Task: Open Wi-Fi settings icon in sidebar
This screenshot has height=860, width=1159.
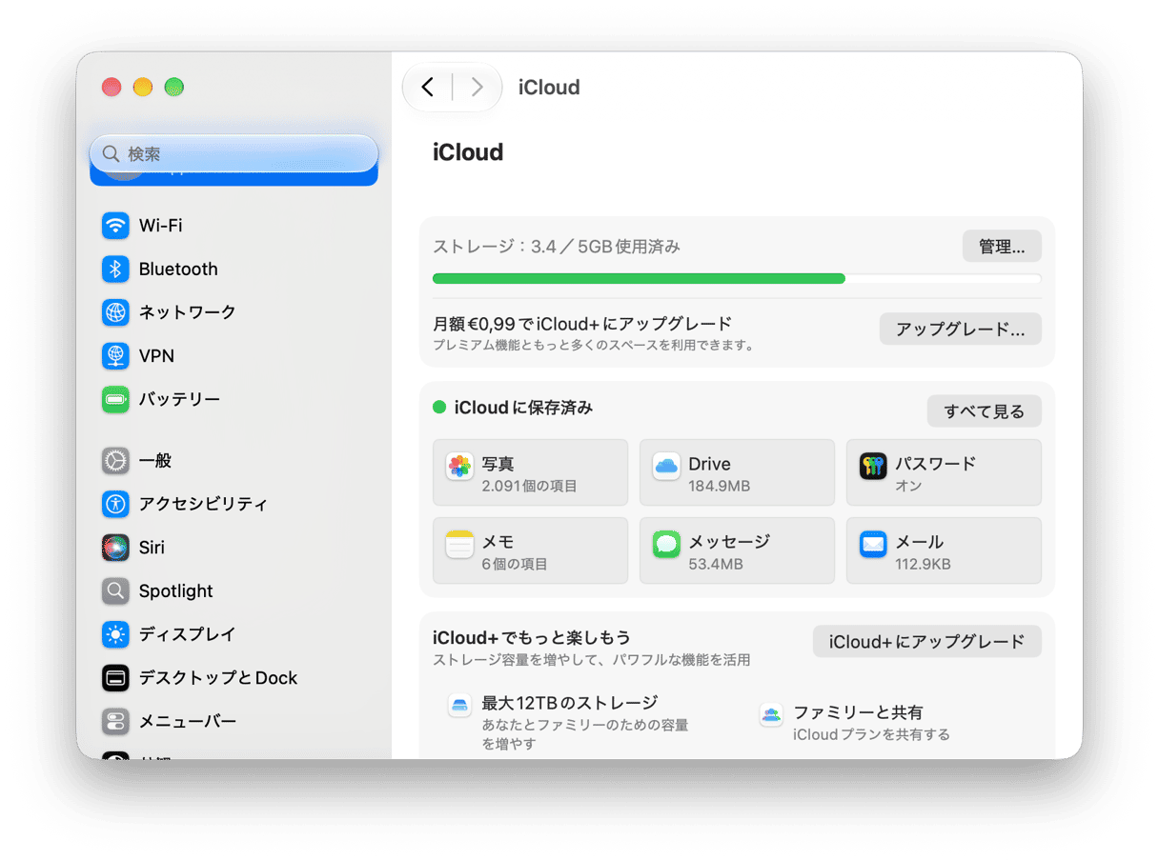Action: pyautogui.click(x=115, y=226)
